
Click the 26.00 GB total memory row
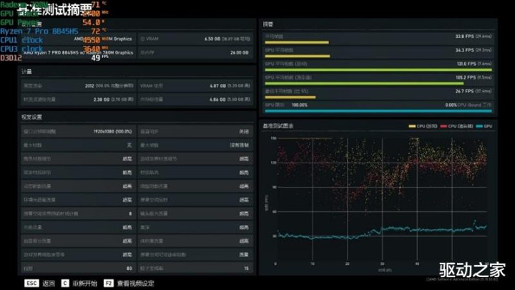click(195, 52)
